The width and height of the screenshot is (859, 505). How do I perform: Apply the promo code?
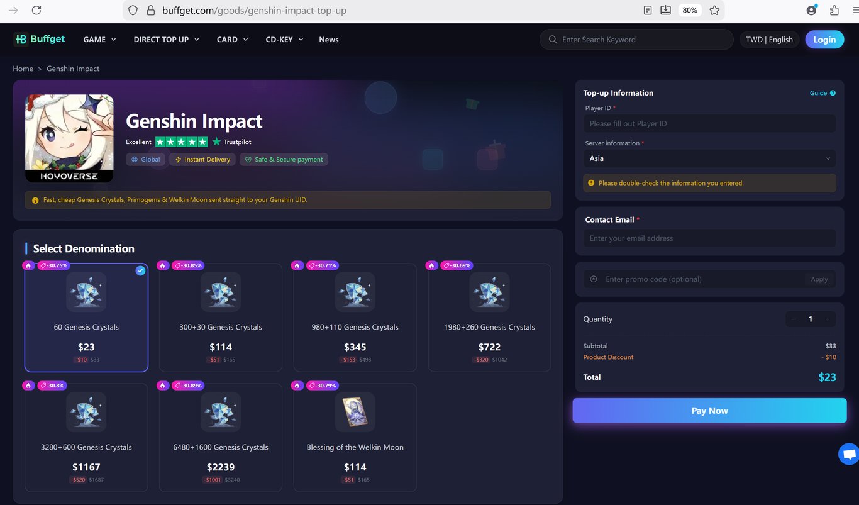pyautogui.click(x=819, y=279)
